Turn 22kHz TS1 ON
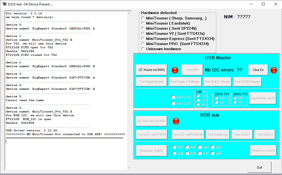The width and height of the screenshot is (282, 175). tap(216, 102)
